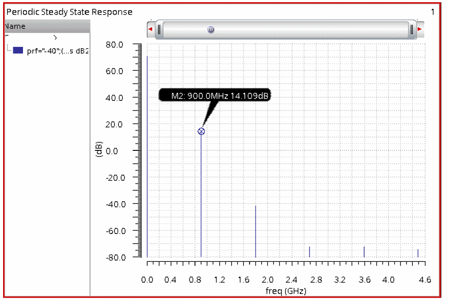Grab the left handle of the zoom scrollbar
The image size is (449, 299).
(x=159, y=29)
